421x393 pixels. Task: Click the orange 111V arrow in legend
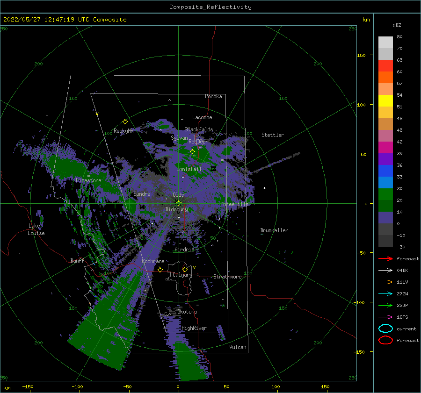[x=385, y=282]
